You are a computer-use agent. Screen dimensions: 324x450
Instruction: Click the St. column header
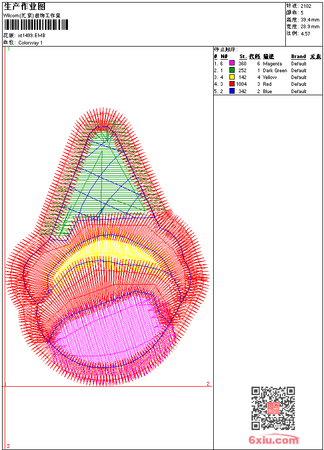pyautogui.click(x=242, y=57)
